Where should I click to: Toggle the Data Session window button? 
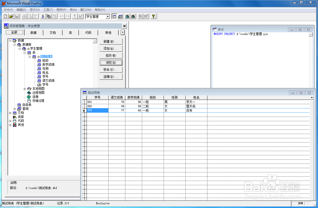point(120,17)
